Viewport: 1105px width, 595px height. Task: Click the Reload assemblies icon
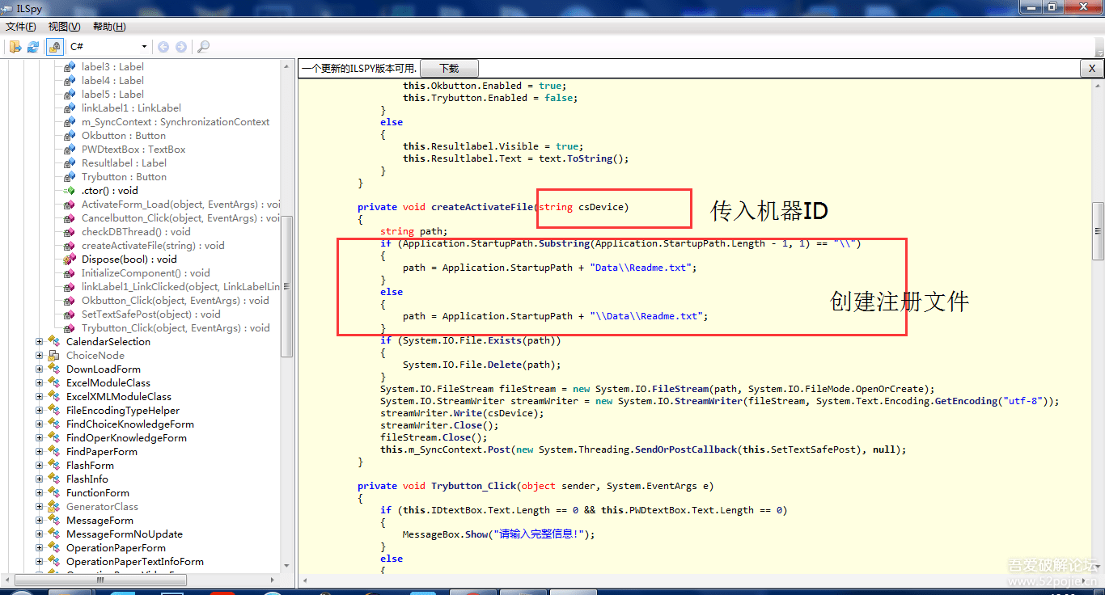(x=33, y=47)
